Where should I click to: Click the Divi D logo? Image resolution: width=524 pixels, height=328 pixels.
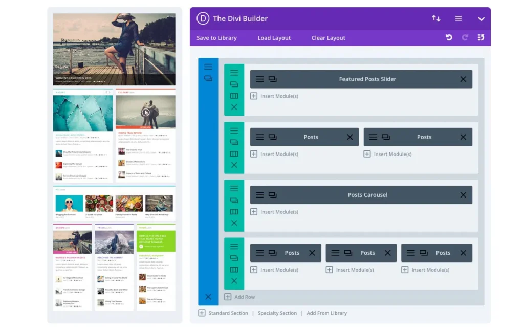(203, 18)
